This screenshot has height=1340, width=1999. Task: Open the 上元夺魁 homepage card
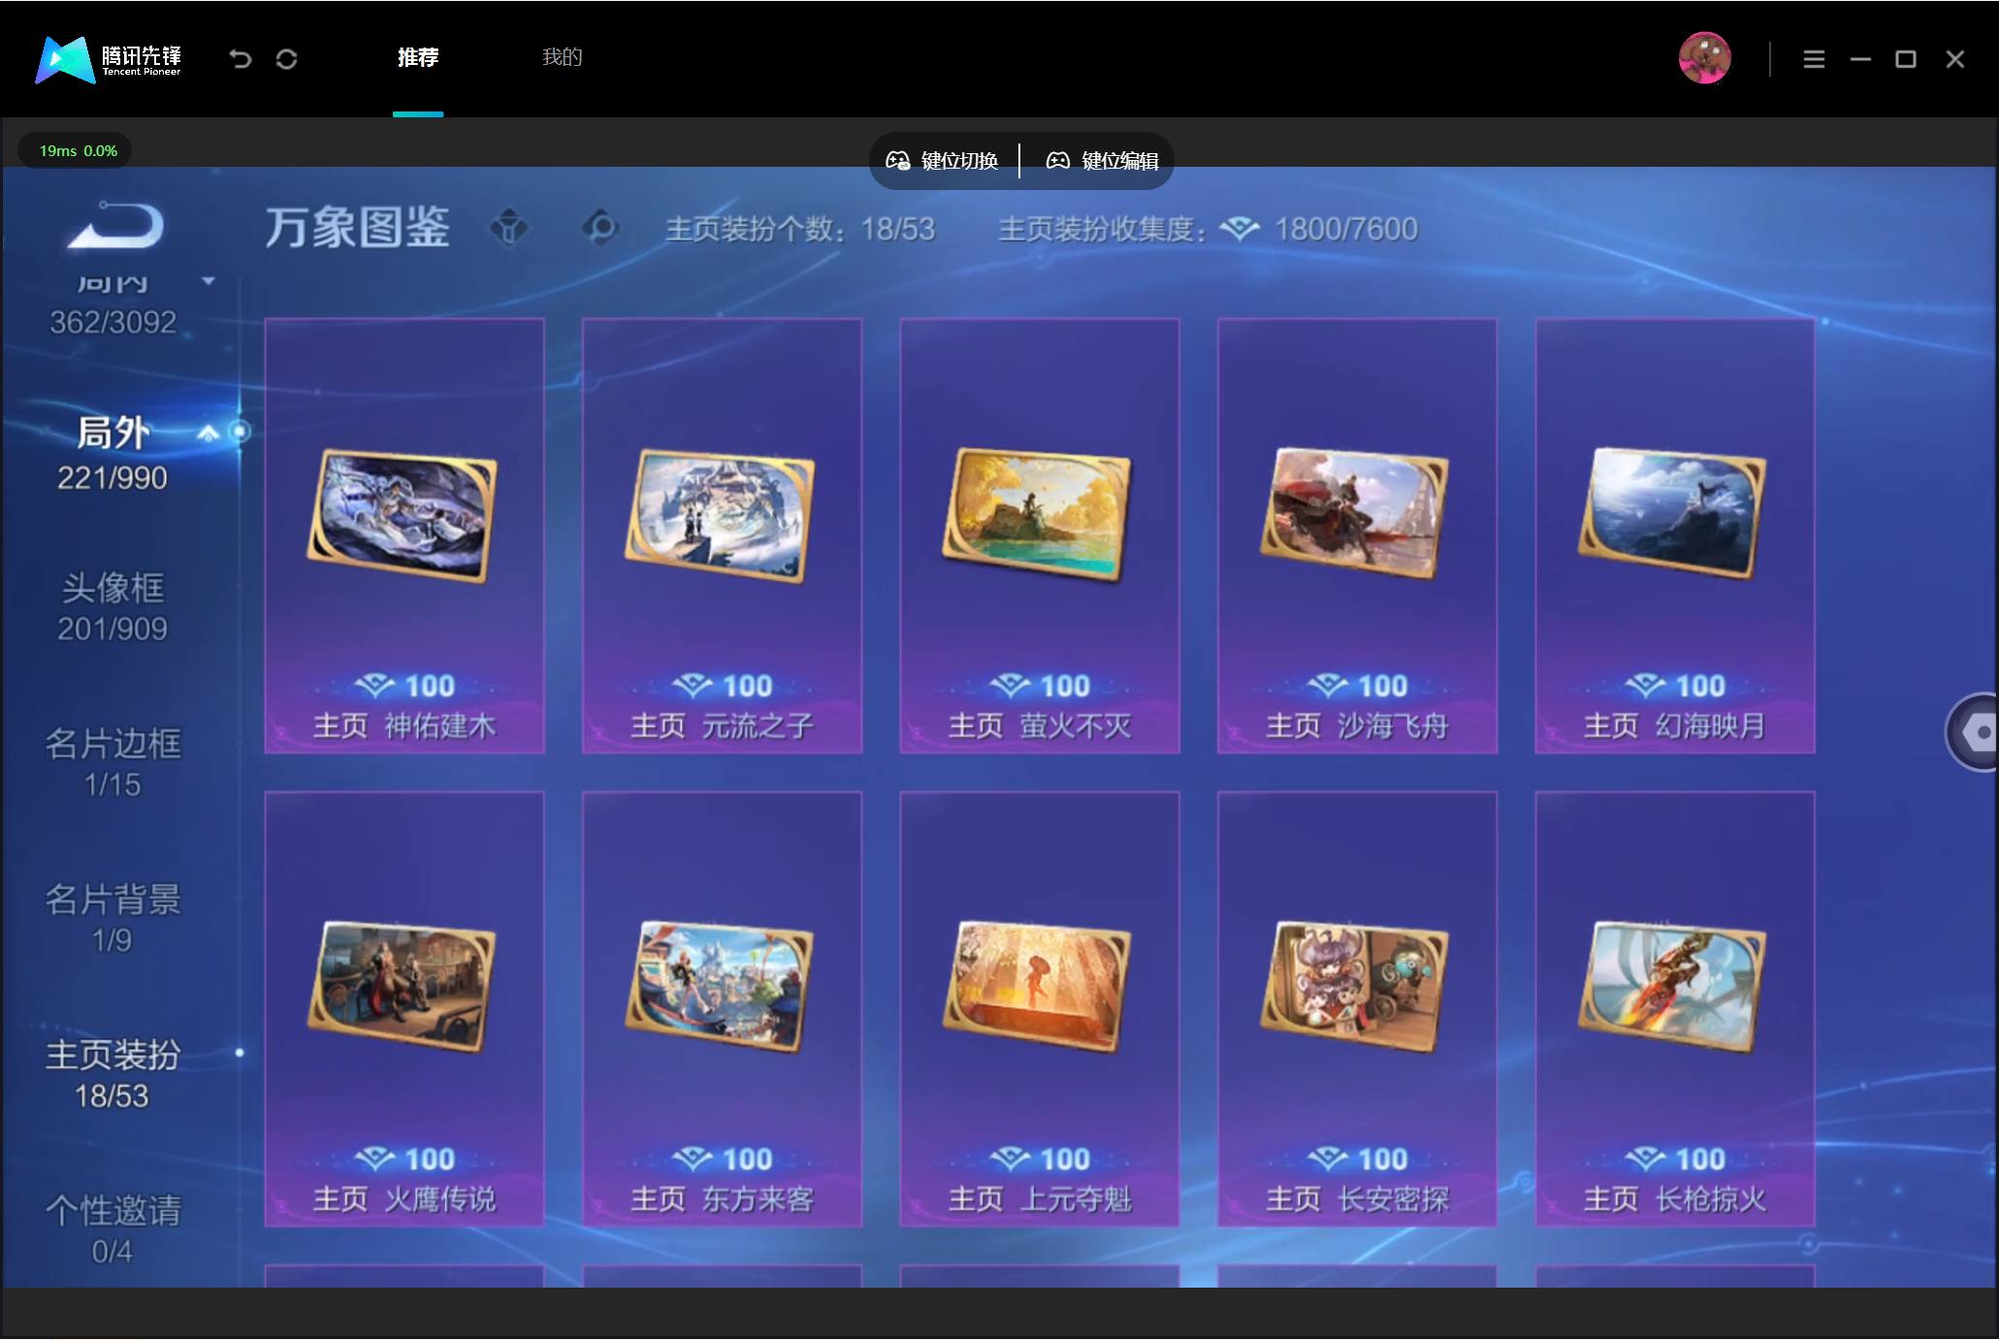1040,1008
